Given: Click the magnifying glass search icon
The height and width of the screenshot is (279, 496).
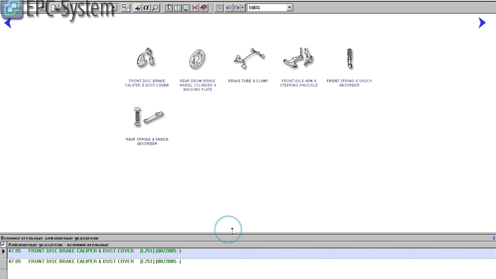Looking at the screenshot, I should point(155,8).
